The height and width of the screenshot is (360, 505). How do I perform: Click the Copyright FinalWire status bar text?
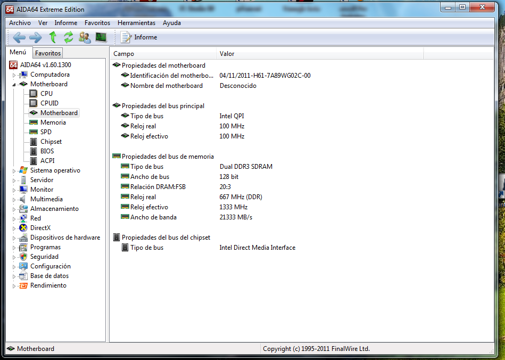point(316,349)
